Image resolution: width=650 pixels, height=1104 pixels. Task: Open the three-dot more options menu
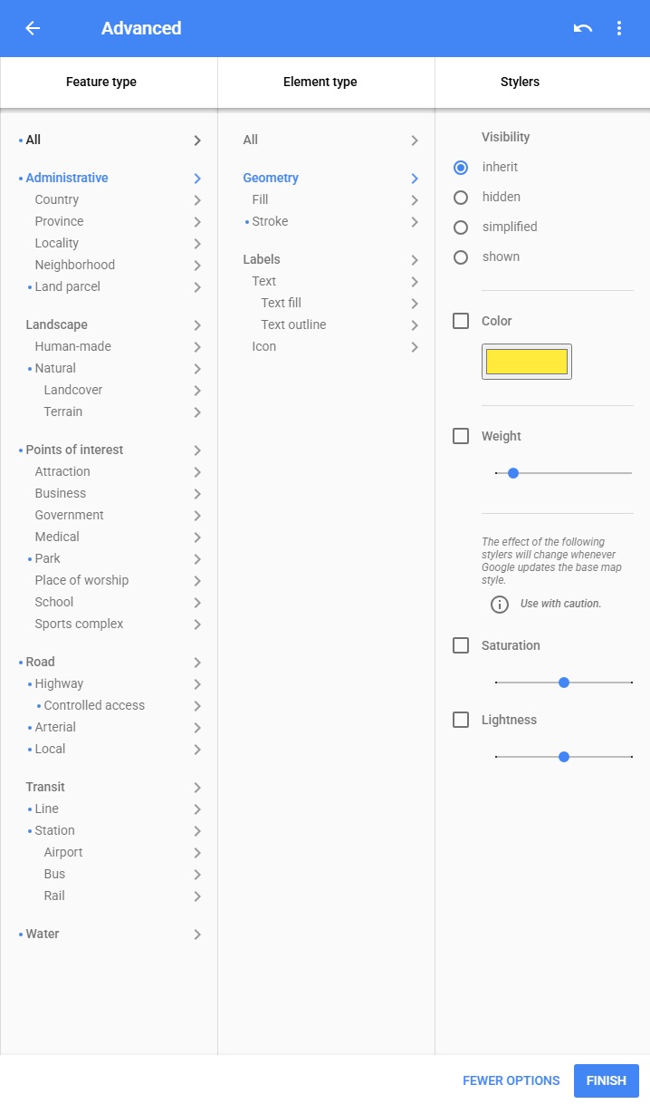click(619, 28)
